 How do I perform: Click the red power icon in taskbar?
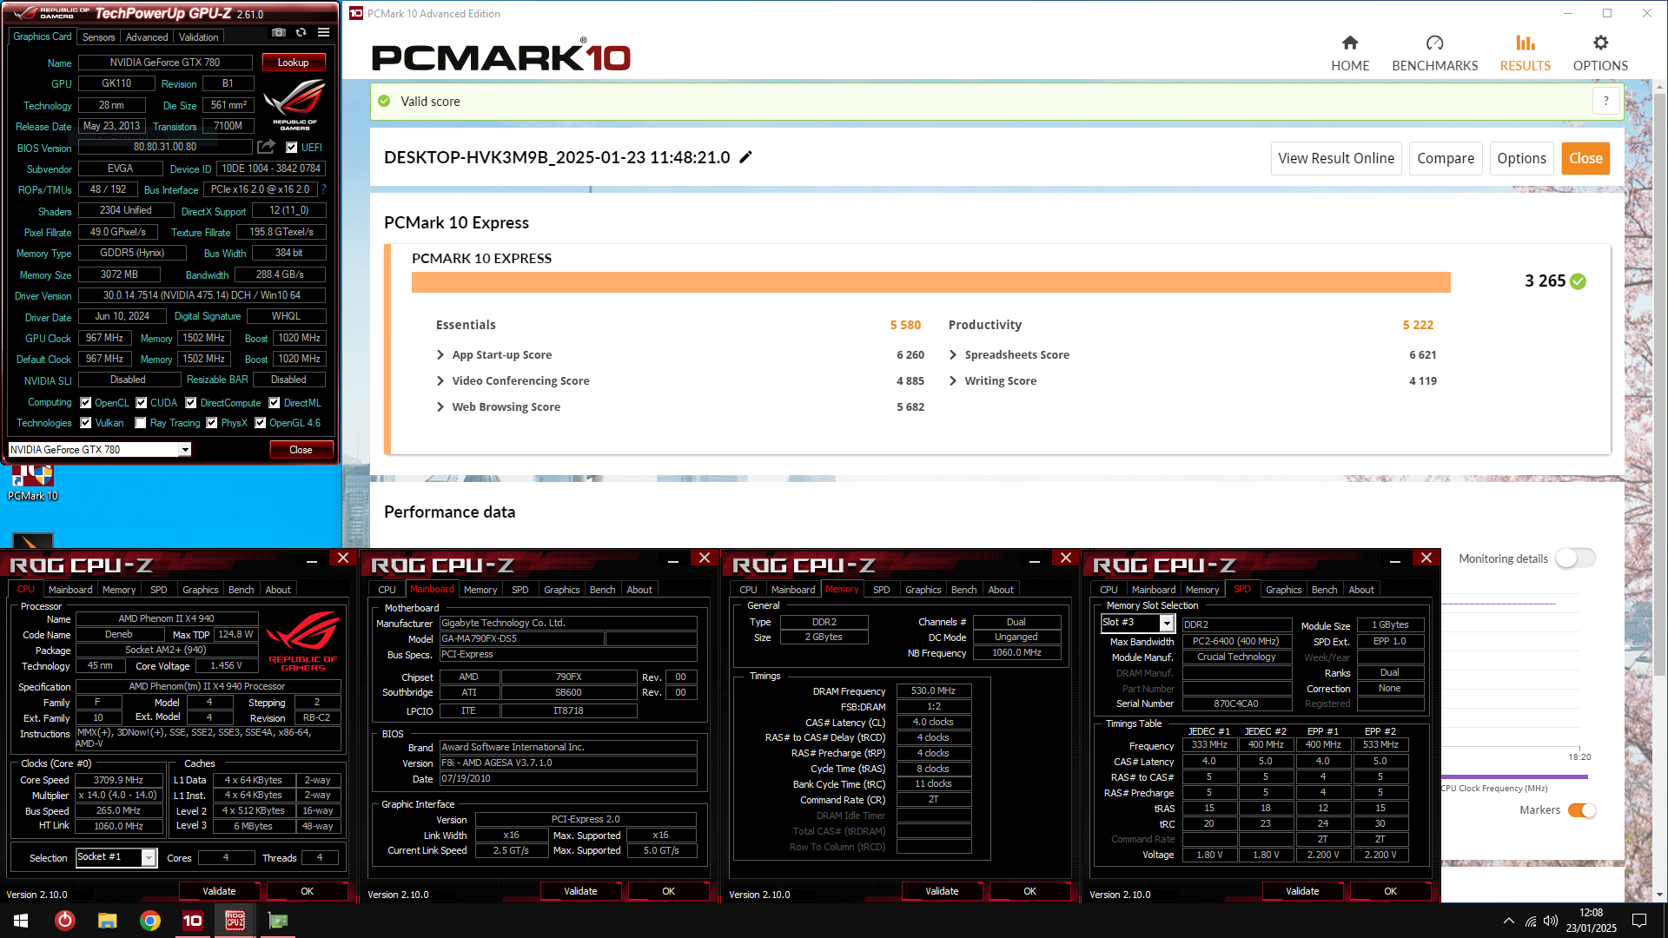pyautogui.click(x=64, y=921)
